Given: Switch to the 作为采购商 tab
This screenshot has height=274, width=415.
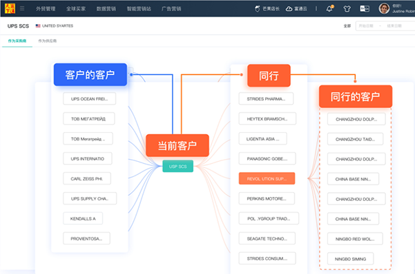Looking at the screenshot, I should [17, 41].
